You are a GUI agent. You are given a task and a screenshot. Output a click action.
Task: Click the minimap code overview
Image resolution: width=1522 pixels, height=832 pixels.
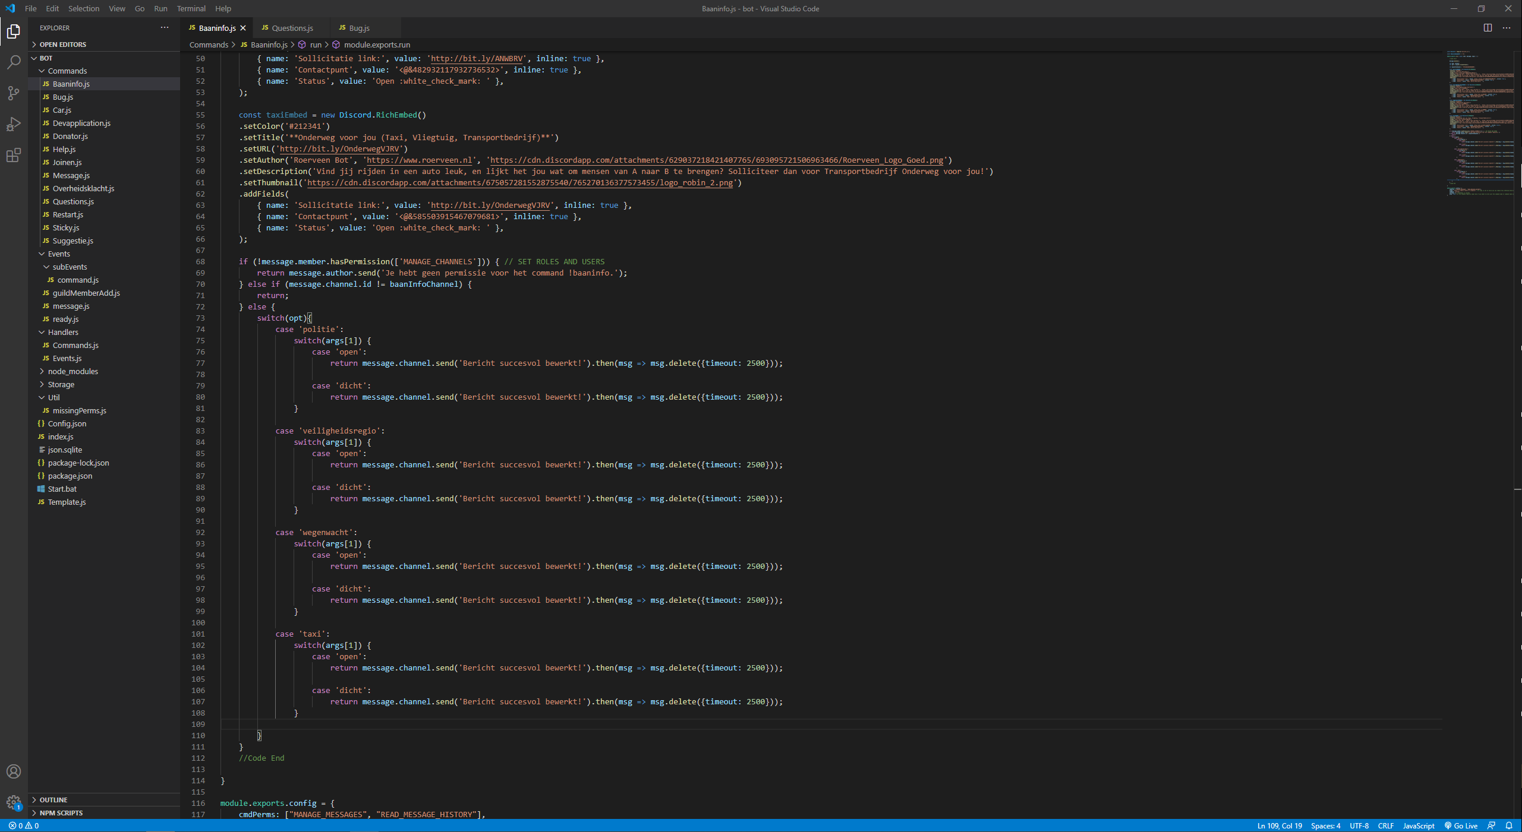pyautogui.click(x=1480, y=119)
